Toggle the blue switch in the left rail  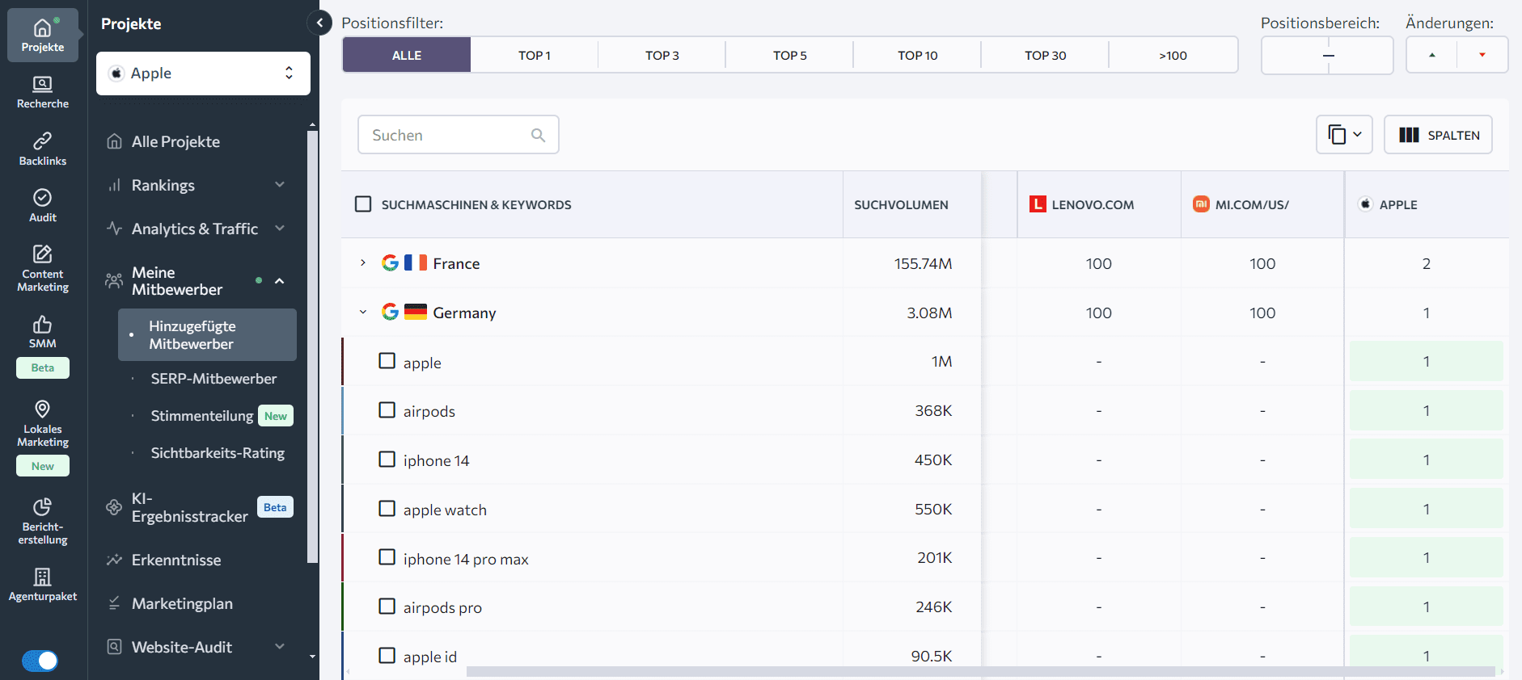pos(40,661)
